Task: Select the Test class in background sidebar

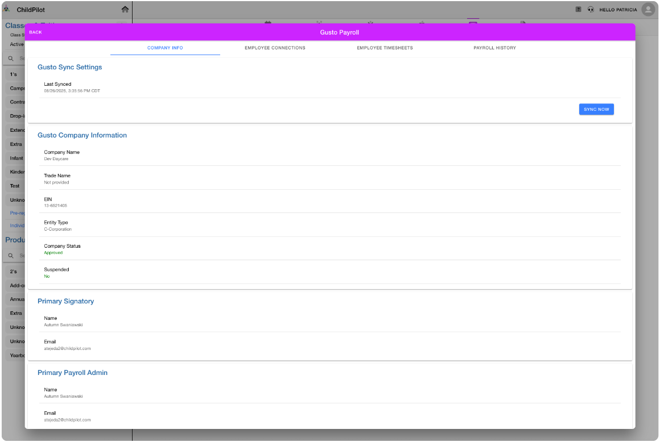Action: point(15,186)
